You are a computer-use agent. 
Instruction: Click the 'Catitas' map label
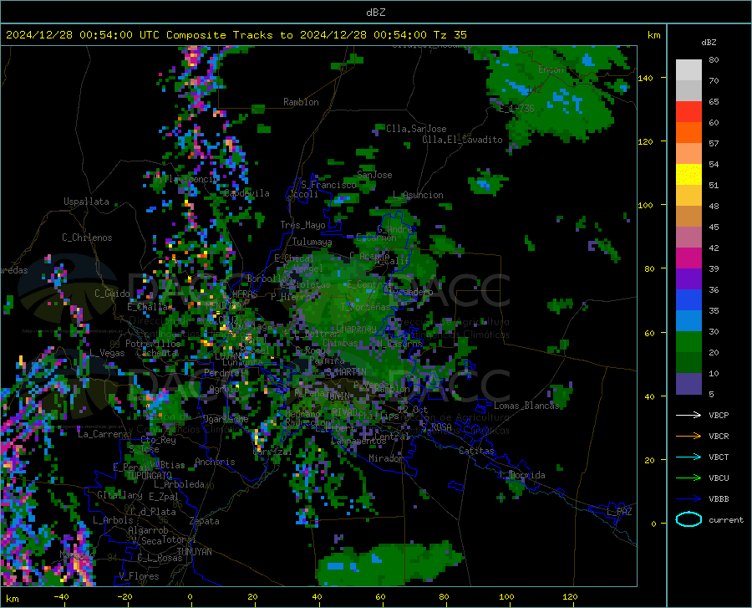476,451
